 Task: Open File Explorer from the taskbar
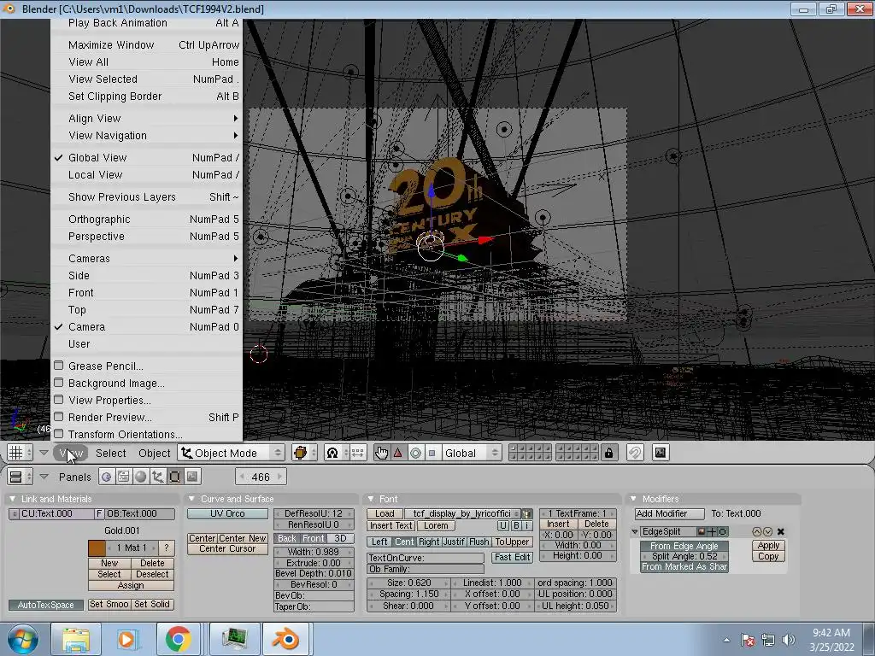click(x=76, y=639)
